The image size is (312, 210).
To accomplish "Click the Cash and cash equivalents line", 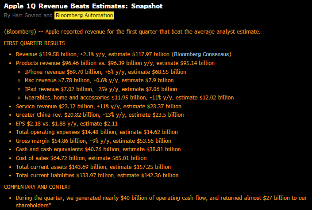I will tap(98, 149).
